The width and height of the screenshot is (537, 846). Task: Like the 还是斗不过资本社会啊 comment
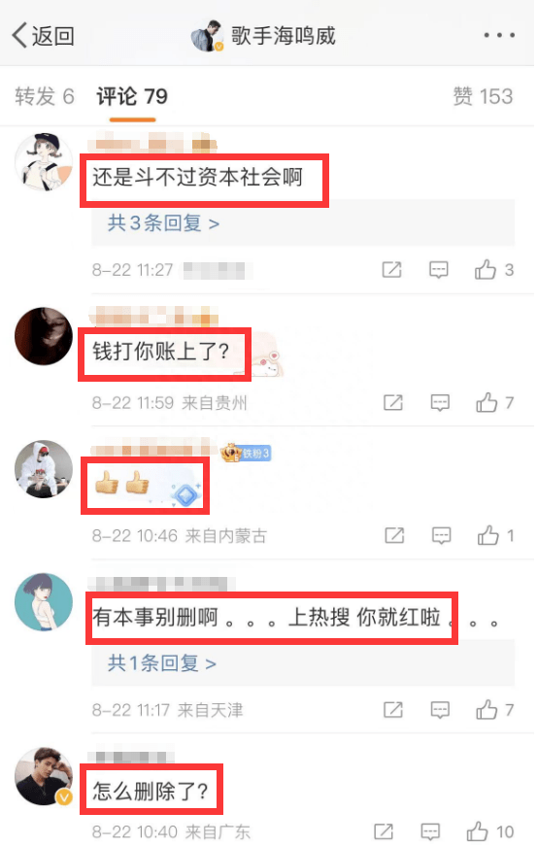(x=493, y=269)
